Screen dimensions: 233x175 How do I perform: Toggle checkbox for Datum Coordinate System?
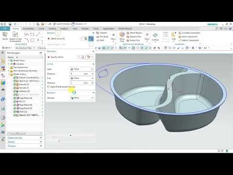15,78
